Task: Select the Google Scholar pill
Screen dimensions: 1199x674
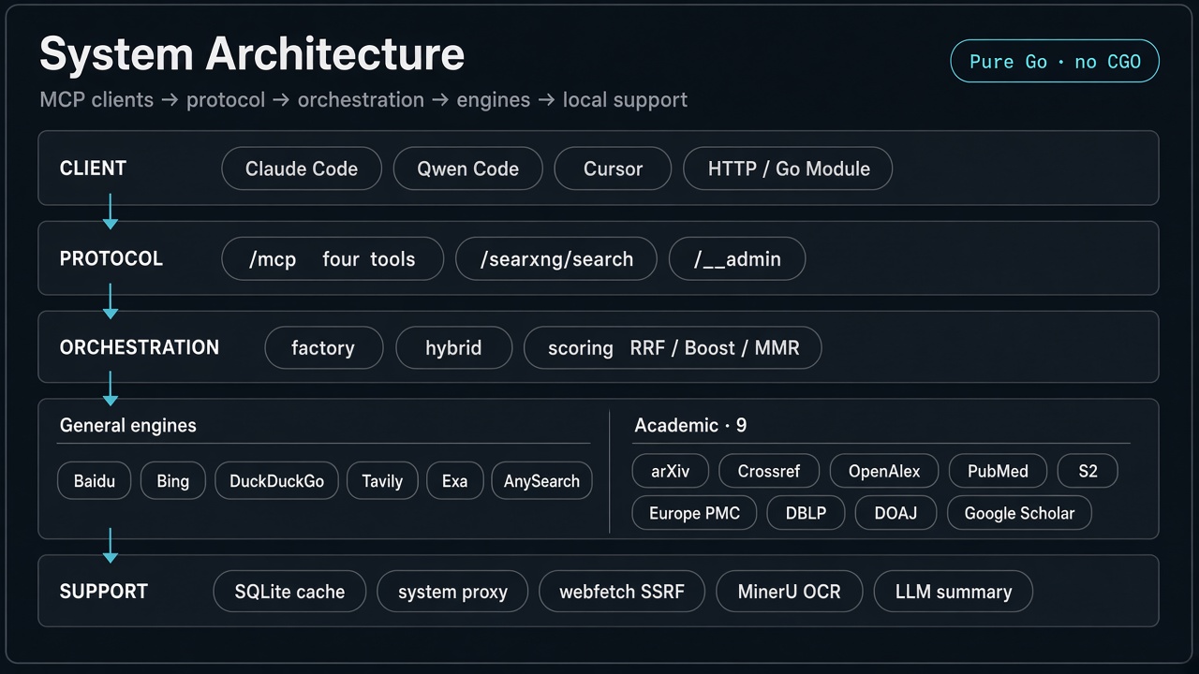Action: (x=1019, y=513)
